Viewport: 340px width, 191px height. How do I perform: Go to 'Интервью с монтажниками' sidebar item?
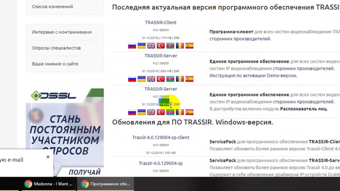click(x=65, y=32)
